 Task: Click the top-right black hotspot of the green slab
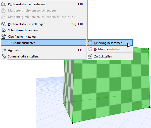[148, 49]
